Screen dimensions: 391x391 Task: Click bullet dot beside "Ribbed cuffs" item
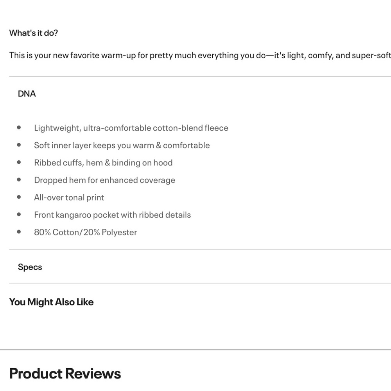click(x=19, y=162)
